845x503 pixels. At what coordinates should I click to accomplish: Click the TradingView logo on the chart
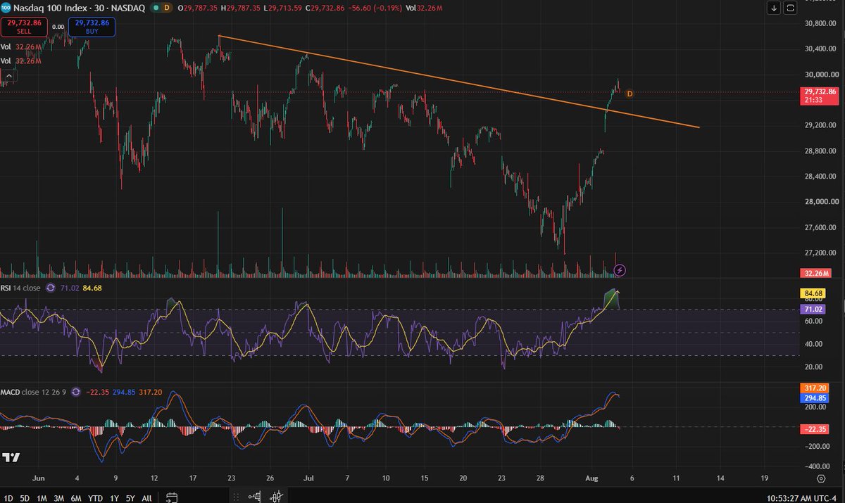10,458
